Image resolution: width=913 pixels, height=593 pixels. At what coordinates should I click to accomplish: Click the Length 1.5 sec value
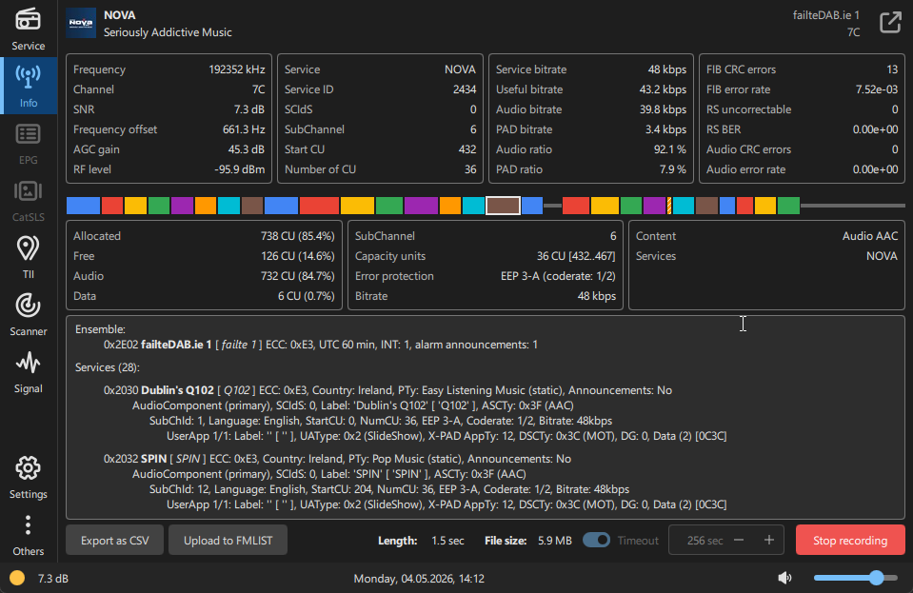coord(447,541)
